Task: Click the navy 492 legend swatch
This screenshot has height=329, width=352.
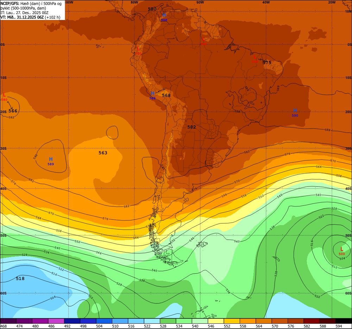Action: click(72, 321)
